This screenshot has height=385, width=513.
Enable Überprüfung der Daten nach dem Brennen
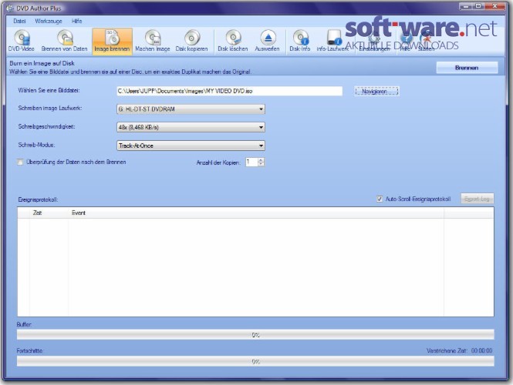tap(20, 162)
